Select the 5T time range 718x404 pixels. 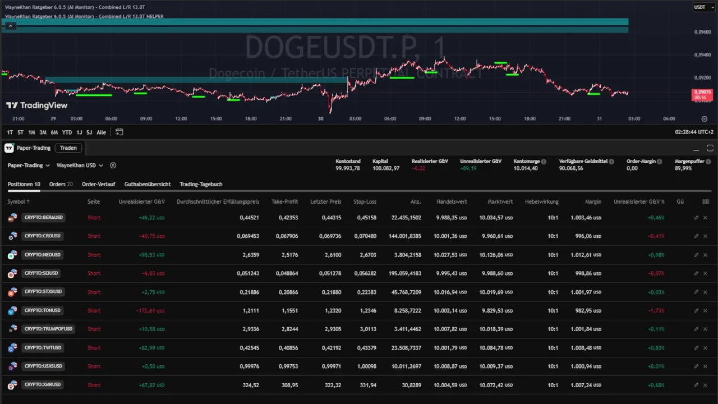coord(20,132)
